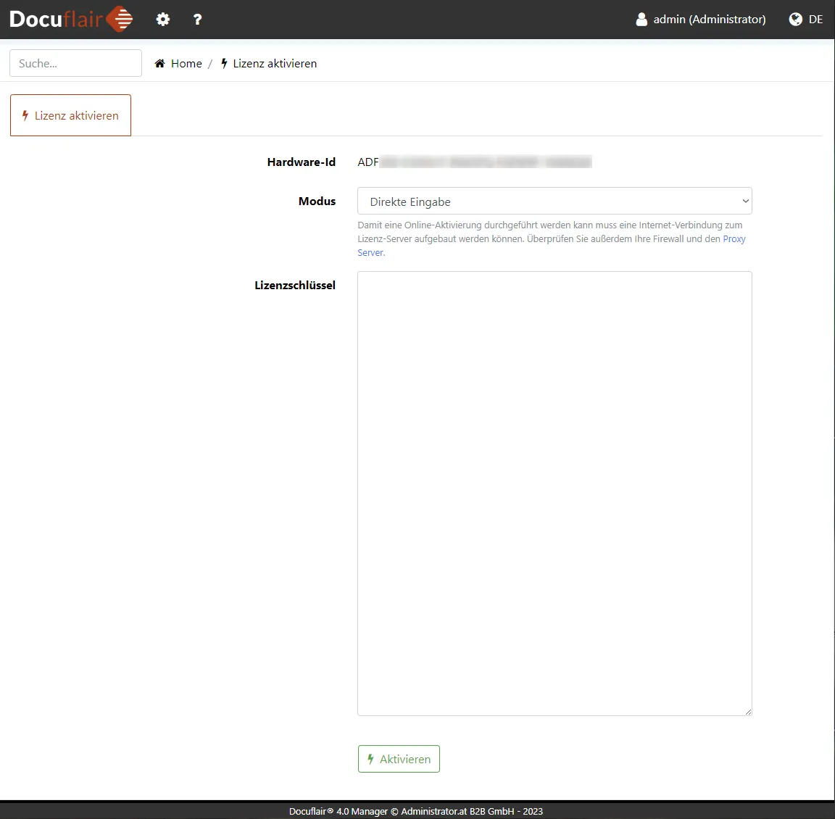
Task: Open settings via the gear icon
Action: pos(163,20)
